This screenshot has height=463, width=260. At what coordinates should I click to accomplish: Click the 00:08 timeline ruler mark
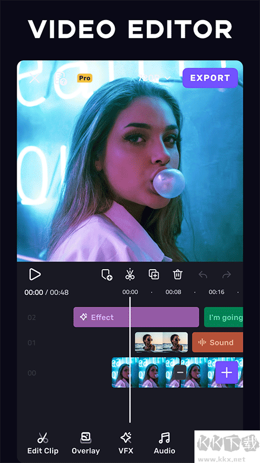[x=173, y=292]
